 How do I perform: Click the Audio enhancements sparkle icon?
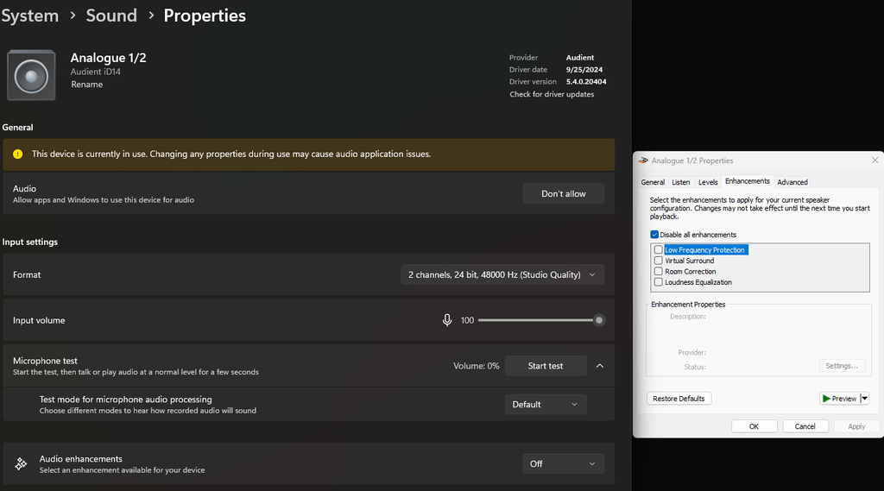21,464
